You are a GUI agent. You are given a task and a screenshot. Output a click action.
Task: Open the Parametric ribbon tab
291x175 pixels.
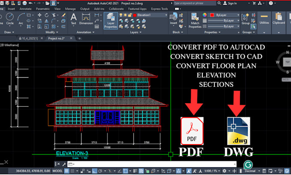(x=43, y=9)
